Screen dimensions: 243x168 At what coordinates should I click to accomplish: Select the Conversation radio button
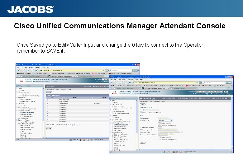(x=141, y=132)
